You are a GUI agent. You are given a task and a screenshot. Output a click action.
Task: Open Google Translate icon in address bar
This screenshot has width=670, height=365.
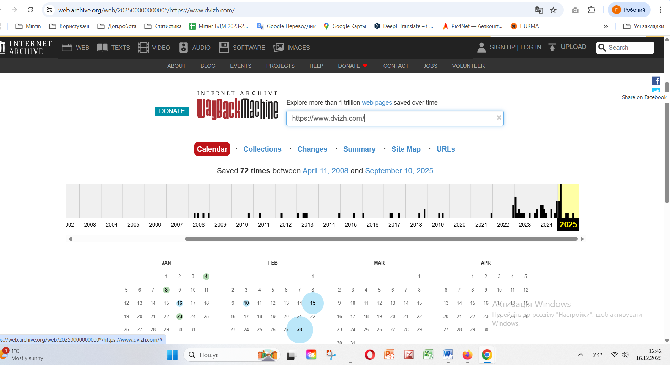tap(539, 10)
